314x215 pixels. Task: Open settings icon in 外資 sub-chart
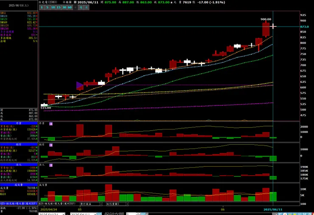(51, 124)
